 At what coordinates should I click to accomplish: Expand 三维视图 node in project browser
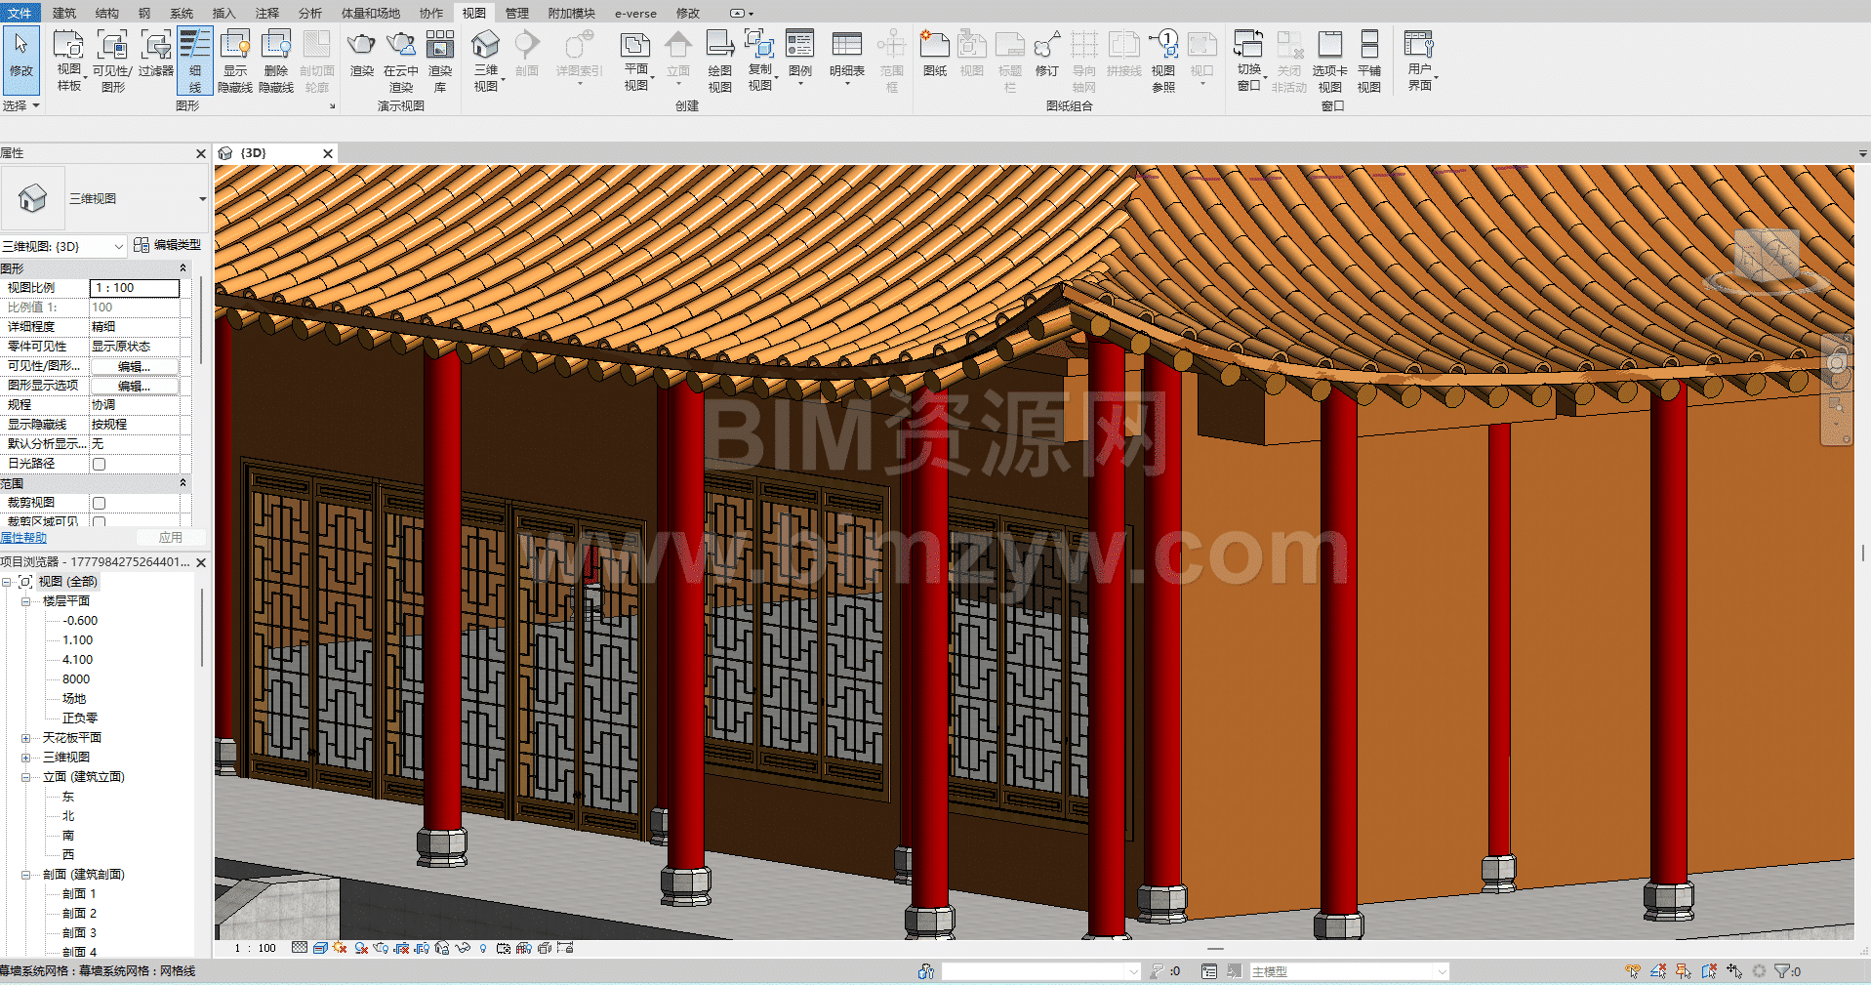tap(26, 758)
